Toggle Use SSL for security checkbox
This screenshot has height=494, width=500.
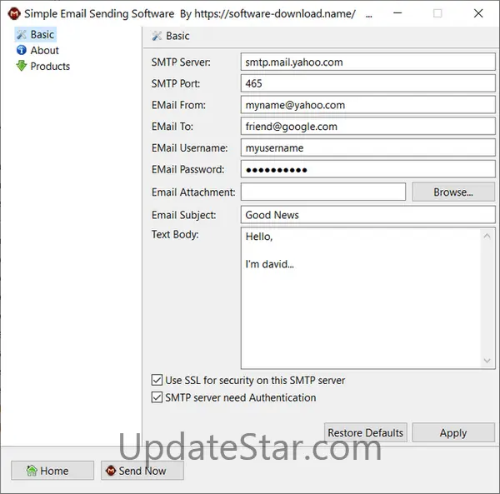[157, 380]
